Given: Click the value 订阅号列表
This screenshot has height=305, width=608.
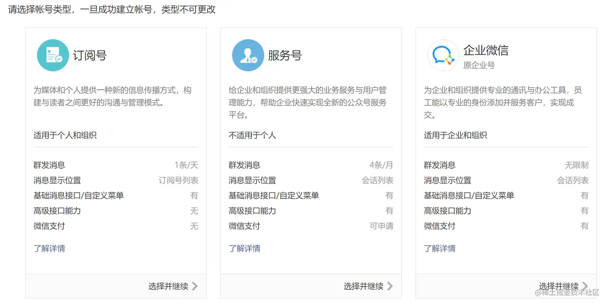Looking at the screenshot, I should pyautogui.click(x=179, y=180).
